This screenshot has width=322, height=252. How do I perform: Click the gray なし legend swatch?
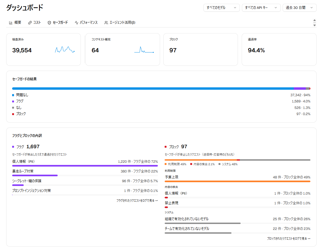coord(13,108)
